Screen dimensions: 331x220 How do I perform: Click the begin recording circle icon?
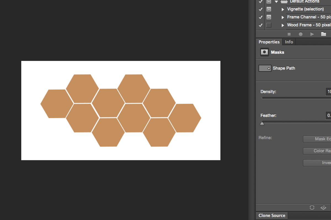pos(301,34)
